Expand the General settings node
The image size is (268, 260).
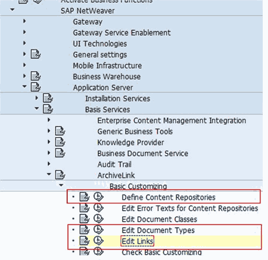(x=25, y=54)
